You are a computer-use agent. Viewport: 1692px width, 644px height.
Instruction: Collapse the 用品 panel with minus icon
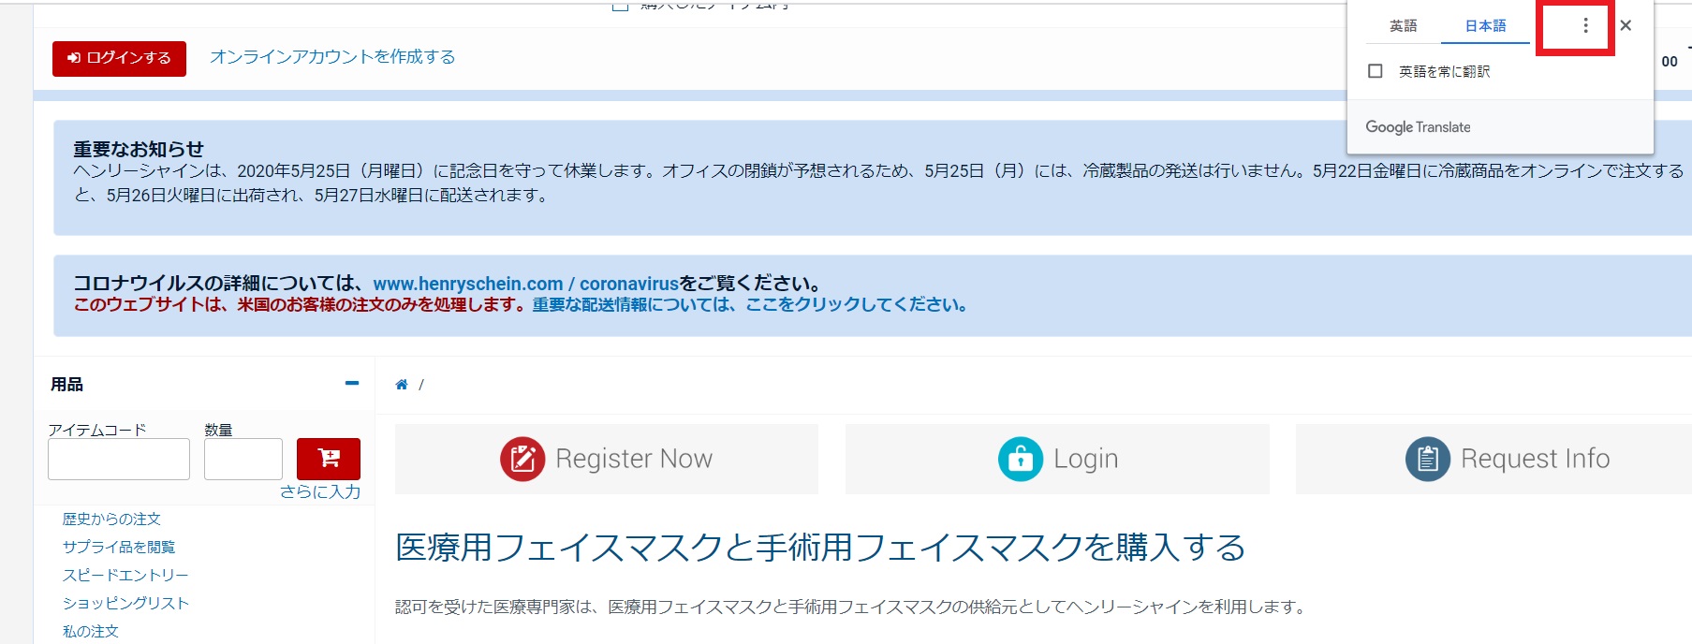[352, 384]
